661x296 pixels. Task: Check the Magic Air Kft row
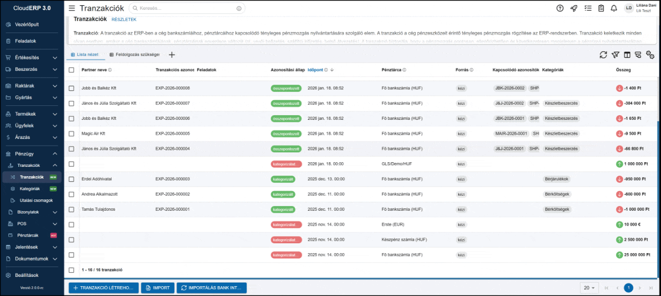[71, 133]
